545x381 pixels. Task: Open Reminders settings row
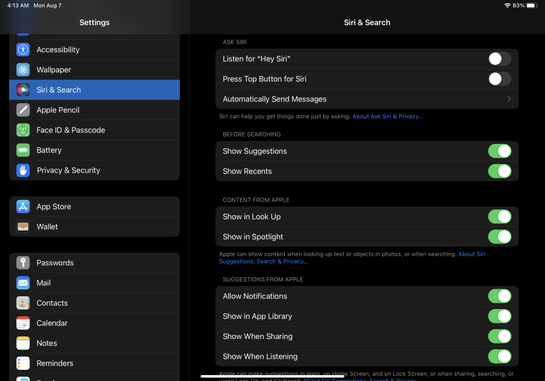95,363
